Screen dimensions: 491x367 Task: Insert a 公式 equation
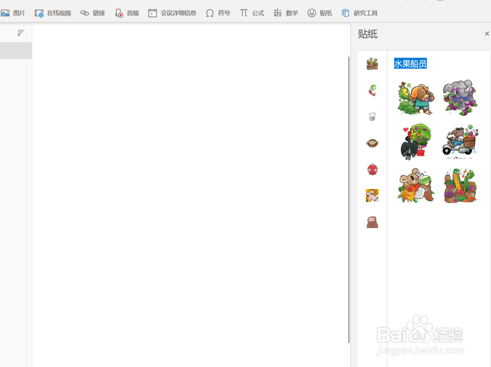click(252, 13)
